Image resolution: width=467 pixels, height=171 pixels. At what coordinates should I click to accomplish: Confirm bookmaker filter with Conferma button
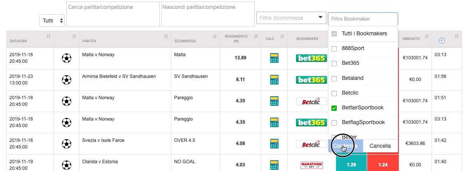345,146
